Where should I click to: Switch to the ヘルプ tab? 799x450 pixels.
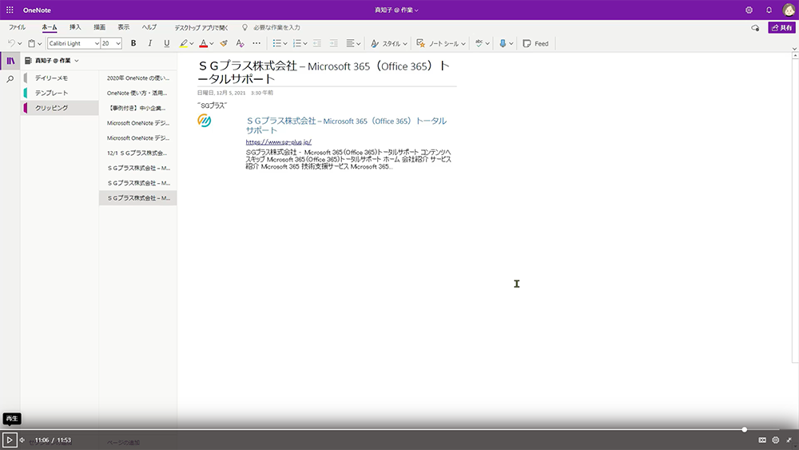tap(149, 27)
